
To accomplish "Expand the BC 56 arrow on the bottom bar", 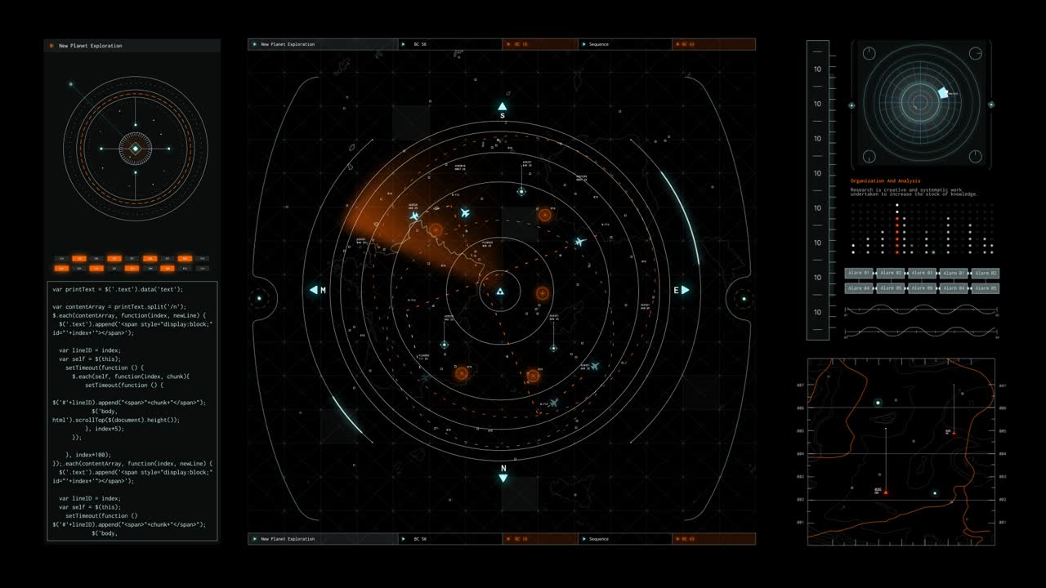I will [404, 539].
